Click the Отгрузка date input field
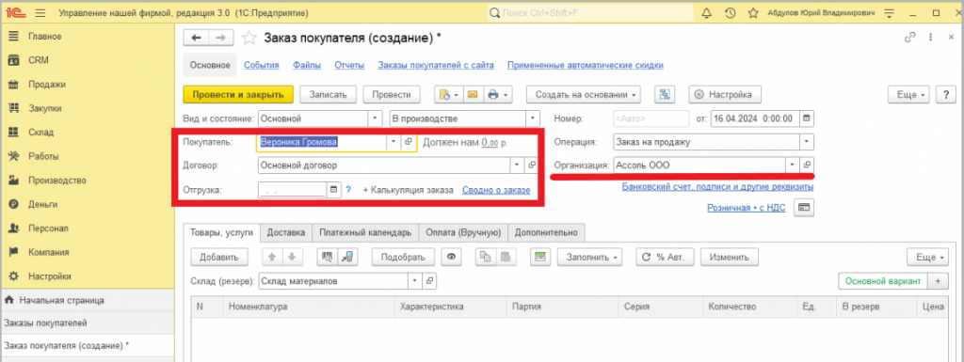This screenshot has width=964, height=362. tap(293, 190)
